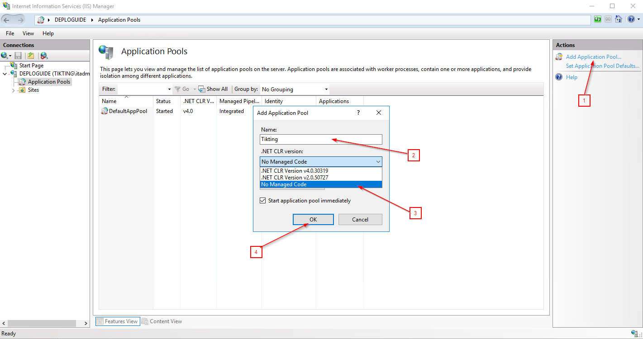Viewport: 643px width, 339px height.
Task: Click the Home icon in address bar
Action: tap(618, 19)
